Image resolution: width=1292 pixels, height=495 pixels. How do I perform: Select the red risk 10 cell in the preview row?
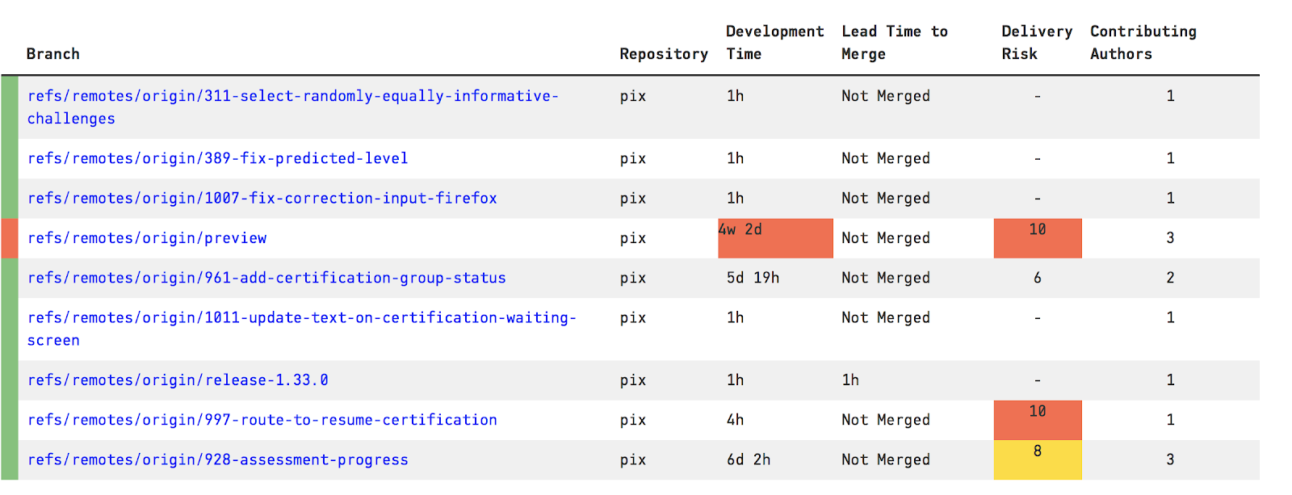click(x=1038, y=238)
